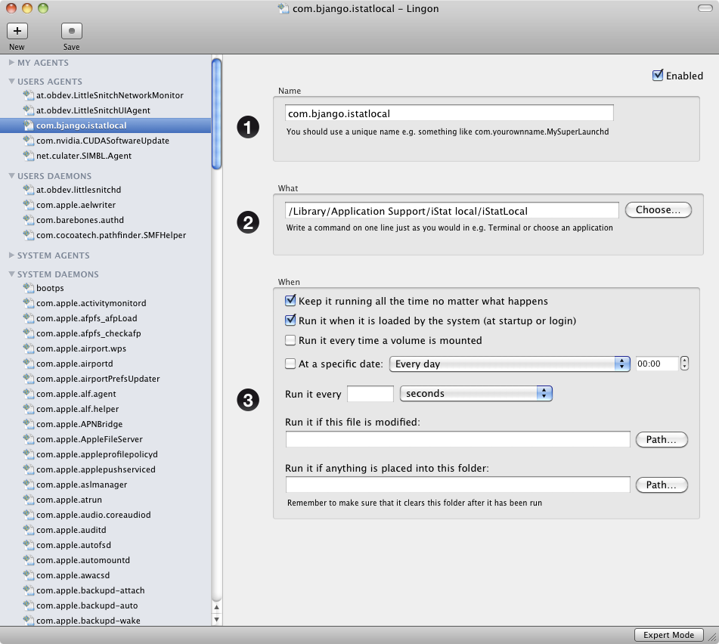
Task: Click the plist icon beside com.apple.airportd
Action: coord(29,364)
